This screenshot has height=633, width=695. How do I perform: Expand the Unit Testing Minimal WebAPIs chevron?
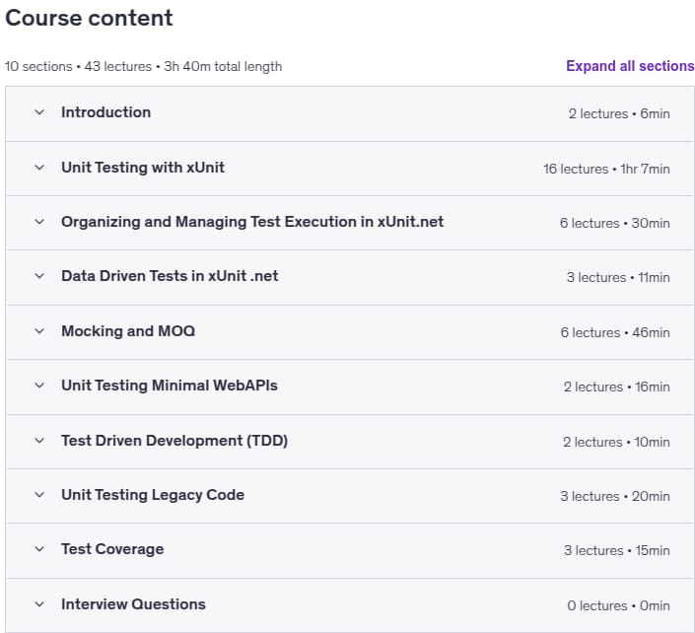pyautogui.click(x=39, y=386)
